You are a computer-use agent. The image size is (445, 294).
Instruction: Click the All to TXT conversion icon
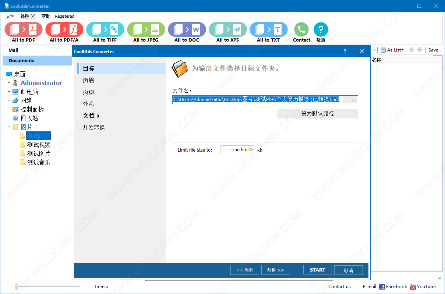268,29
